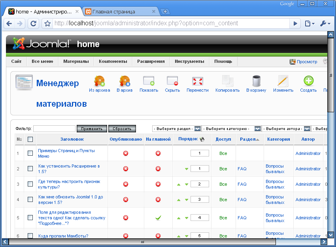Sort by the 'Опубликовано' column header
Viewport: 336px width, 247px height.
click(126, 139)
